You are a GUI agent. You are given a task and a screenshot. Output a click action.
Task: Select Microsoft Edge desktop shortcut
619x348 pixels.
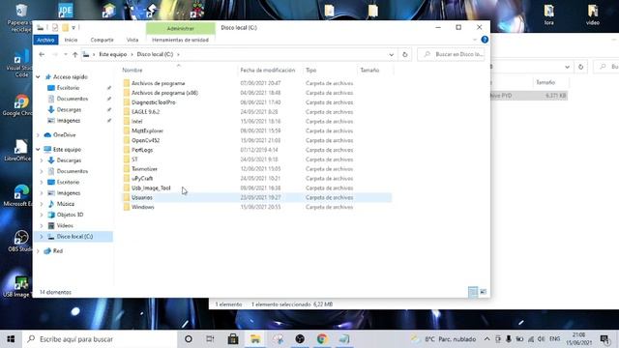(x=18, y=195)
